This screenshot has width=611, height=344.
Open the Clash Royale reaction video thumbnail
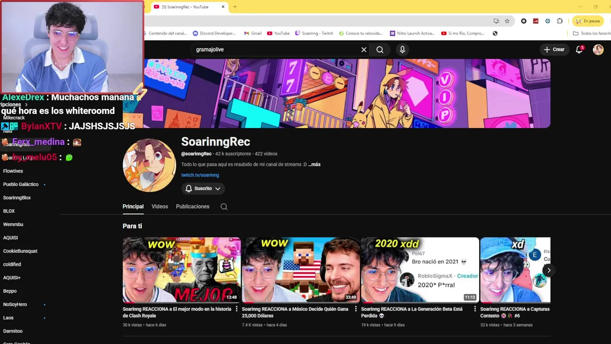point(182,270)
